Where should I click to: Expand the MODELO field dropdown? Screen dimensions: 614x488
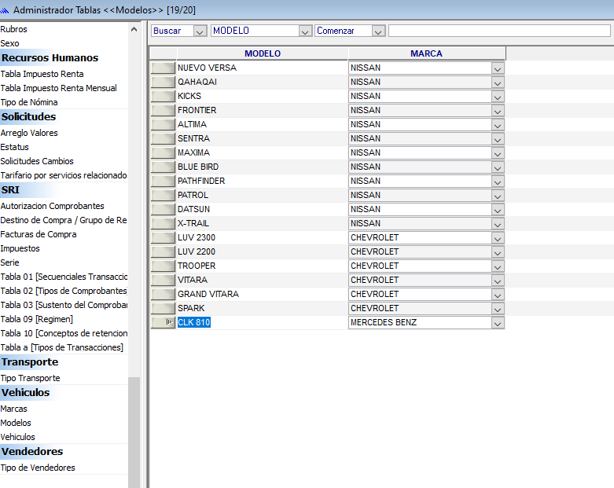coord(305,31)
